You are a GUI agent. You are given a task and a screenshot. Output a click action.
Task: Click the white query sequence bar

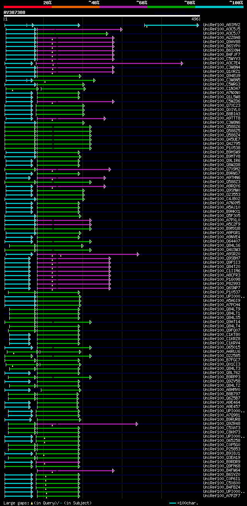pyautogui.click(x=102, y=16)
